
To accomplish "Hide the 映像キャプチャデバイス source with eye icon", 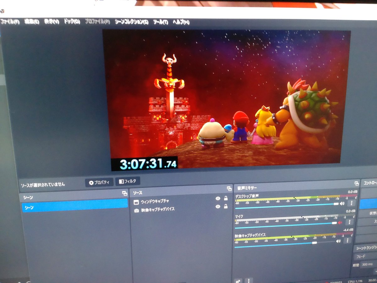I will click(x=218, y=207).
